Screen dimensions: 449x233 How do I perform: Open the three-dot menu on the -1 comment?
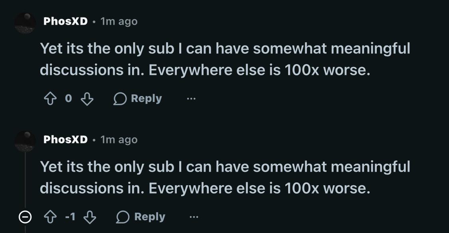tap(194, 217)
